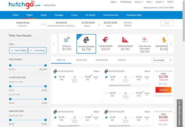185x127 pixels.
Task: Click Select button for $2,750 fare
Action: [163, 90]
